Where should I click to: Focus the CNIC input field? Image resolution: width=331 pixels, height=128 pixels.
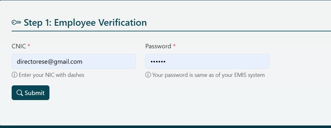point(73,61)
